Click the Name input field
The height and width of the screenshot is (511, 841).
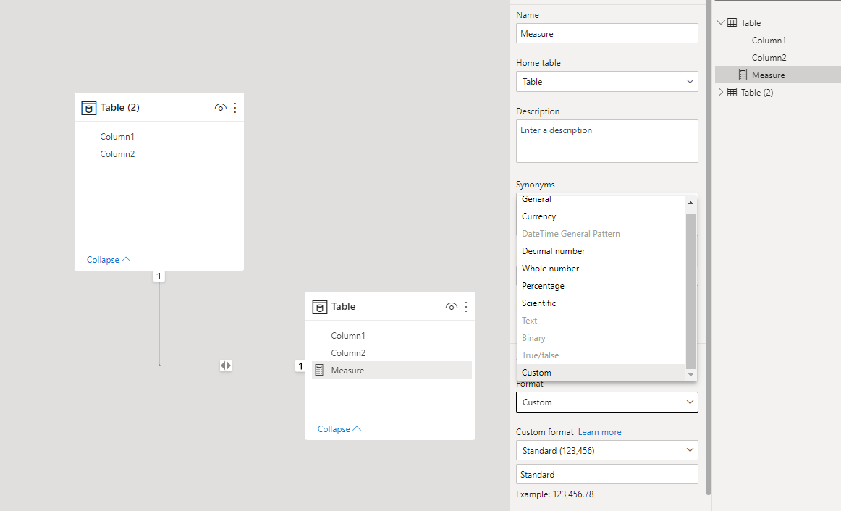coord(607,33)
